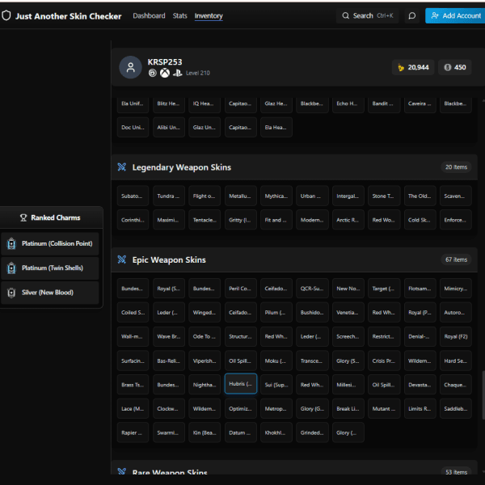Select Platinum (Collision Point) charm row
Image resolution: width=485 pixels, height=485 pixels.
click(x=50, y=244)
